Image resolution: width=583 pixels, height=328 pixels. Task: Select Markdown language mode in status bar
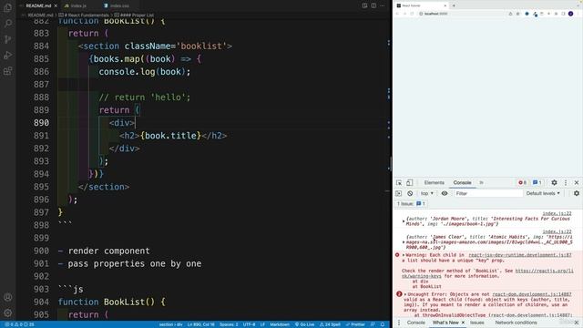click(280, 324)
